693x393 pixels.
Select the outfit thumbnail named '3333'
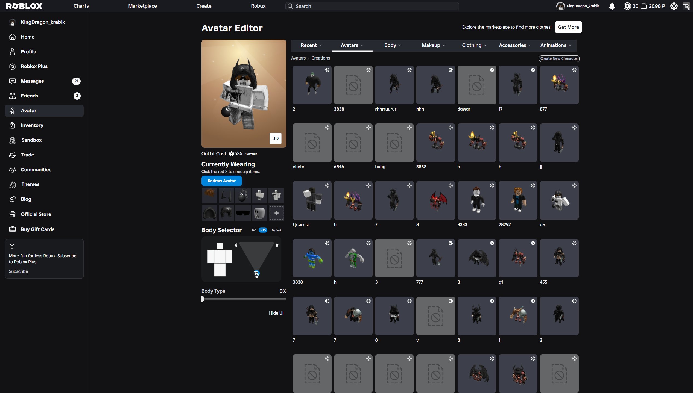[x=477, y=200]
